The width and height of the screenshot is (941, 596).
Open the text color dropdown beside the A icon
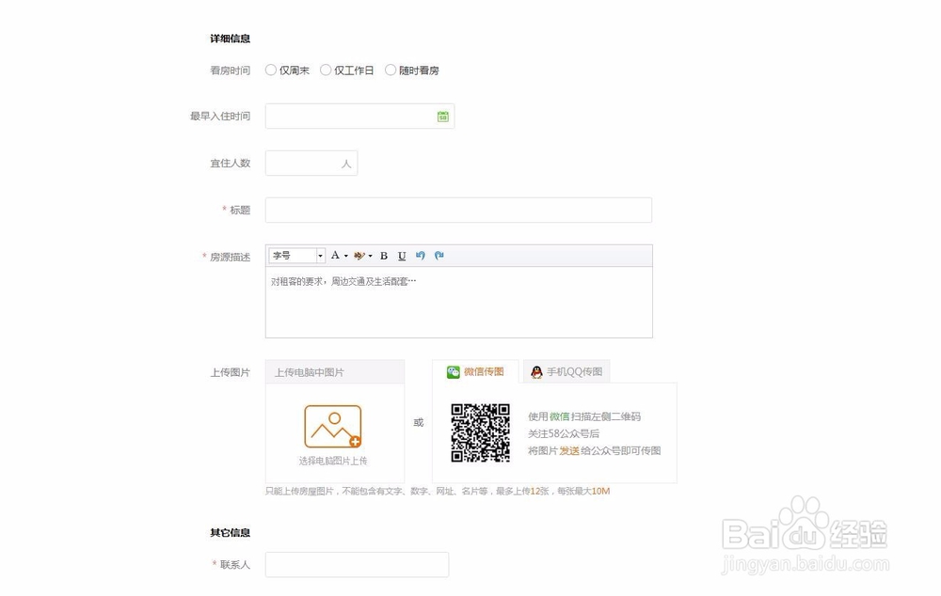coord(345,255)
